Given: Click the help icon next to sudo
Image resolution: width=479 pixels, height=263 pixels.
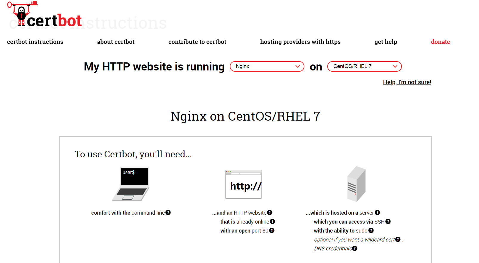Looking at the screenshot, I should pos(371,230).
